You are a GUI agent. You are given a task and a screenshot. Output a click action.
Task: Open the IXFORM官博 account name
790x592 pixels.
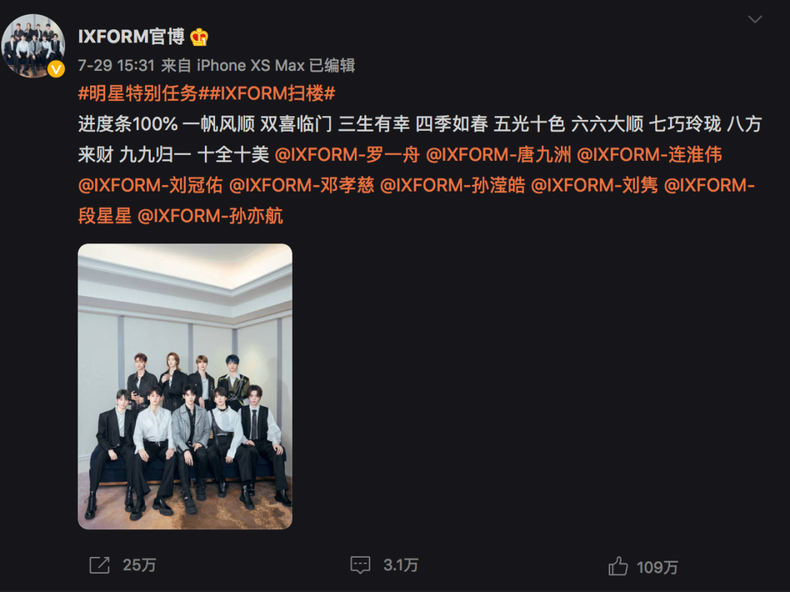click(x=132, y=37)
